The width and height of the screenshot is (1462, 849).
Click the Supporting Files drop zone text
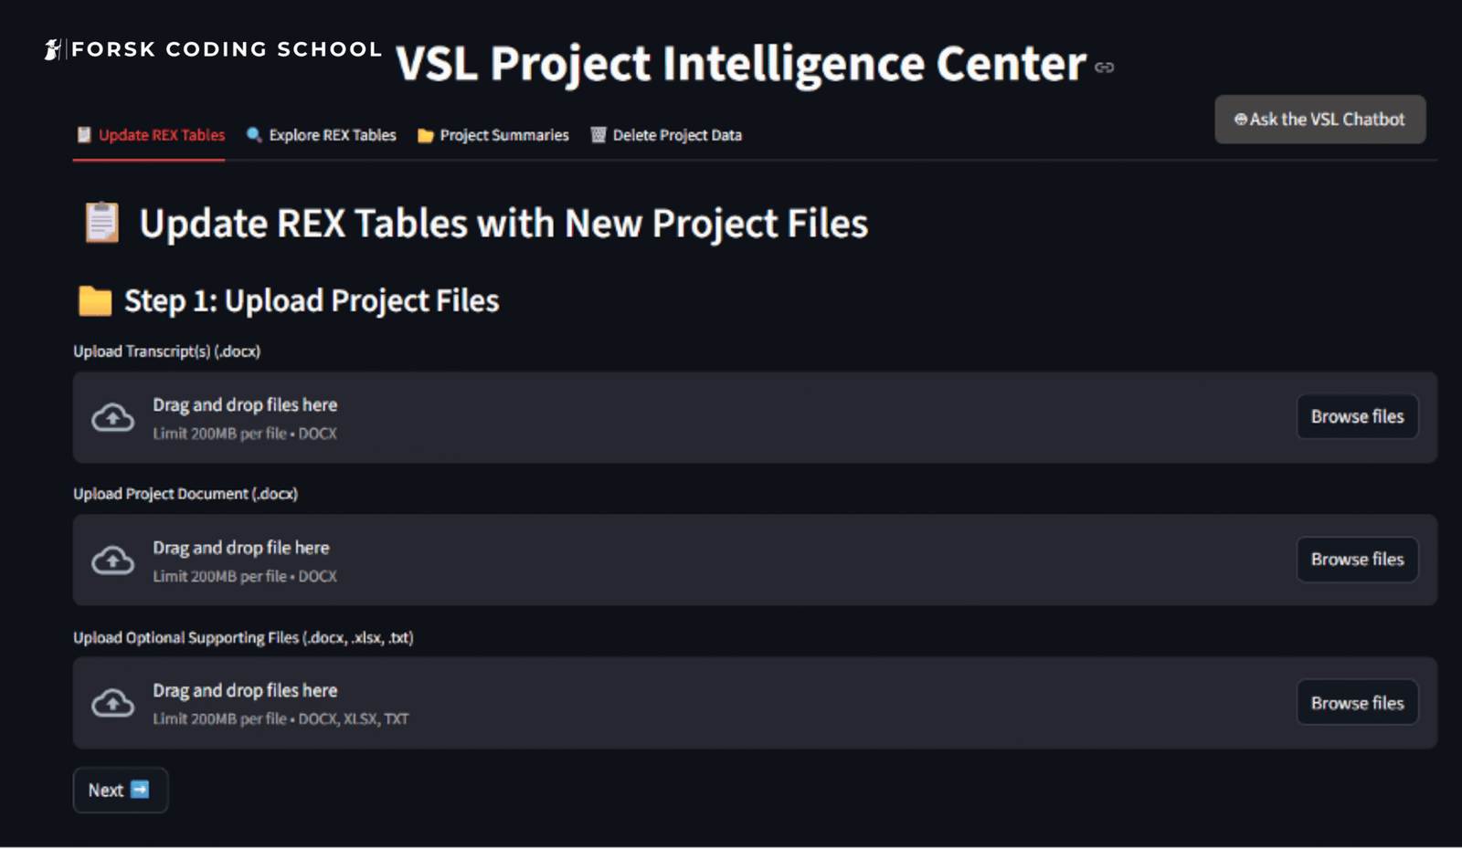pos(245,691)
